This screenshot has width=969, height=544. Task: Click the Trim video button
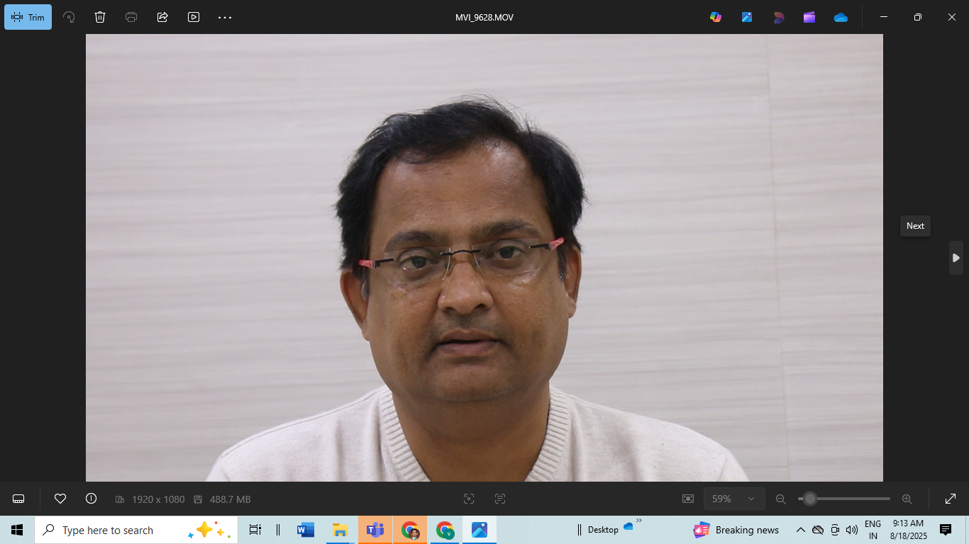(x=28, y=17)
